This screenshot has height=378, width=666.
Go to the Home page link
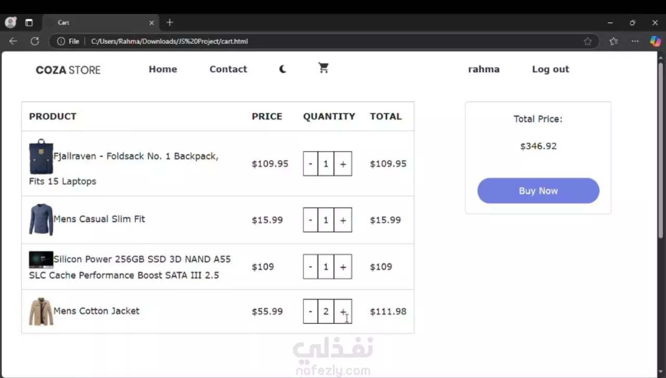click(163, 69)
